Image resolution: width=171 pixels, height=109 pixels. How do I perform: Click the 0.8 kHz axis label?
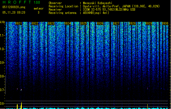(2, 76)
